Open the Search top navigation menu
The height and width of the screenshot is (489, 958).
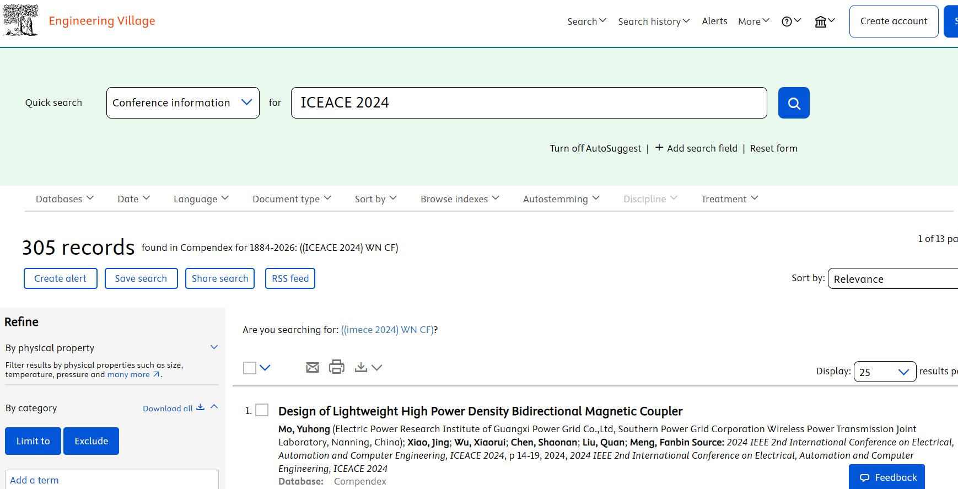coord(587,21)
